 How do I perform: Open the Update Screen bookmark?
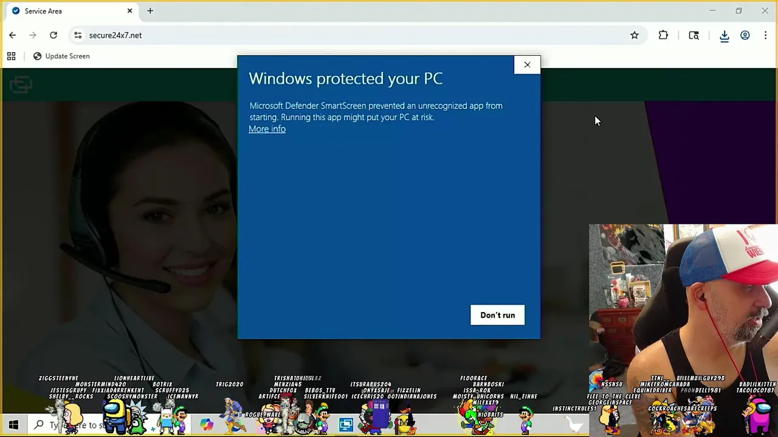point(61,56)
